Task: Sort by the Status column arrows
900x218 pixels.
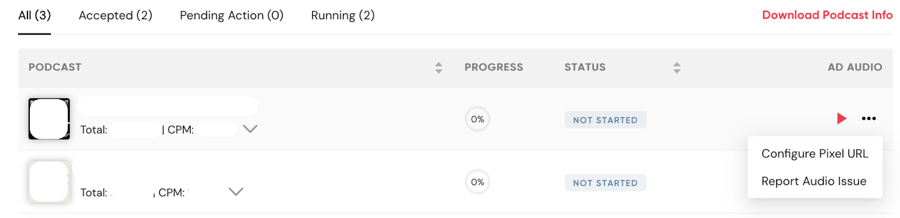Action: pos(677,68)
